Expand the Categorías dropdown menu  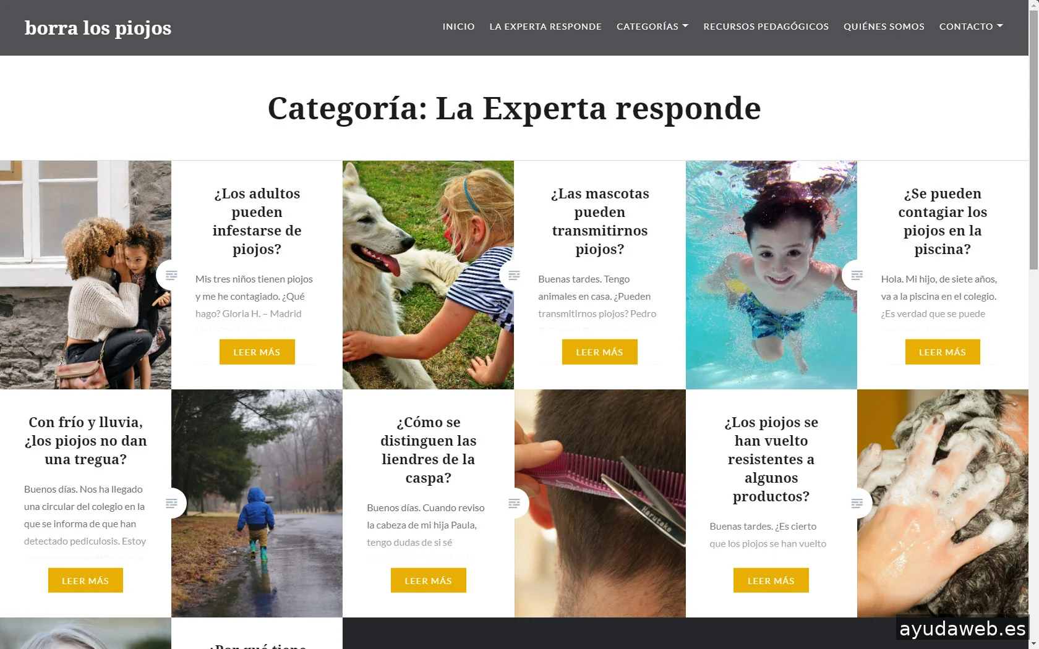(652, 27)
